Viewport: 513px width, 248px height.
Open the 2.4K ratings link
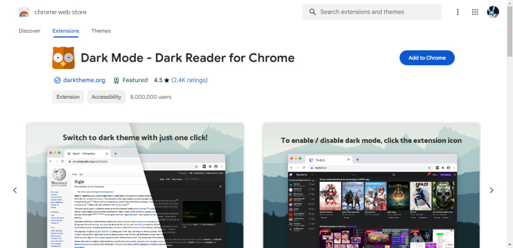(189, 80)
